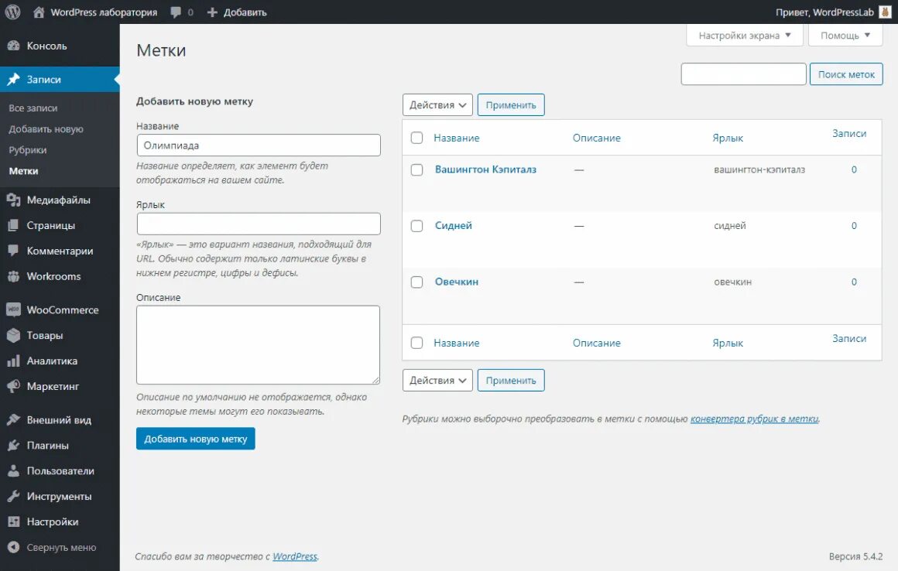This screenshot has width=898, height=571.
Task: Click the Версия 5.4.2 footer text
Action: pyautogui.click(x=855, y=556)
